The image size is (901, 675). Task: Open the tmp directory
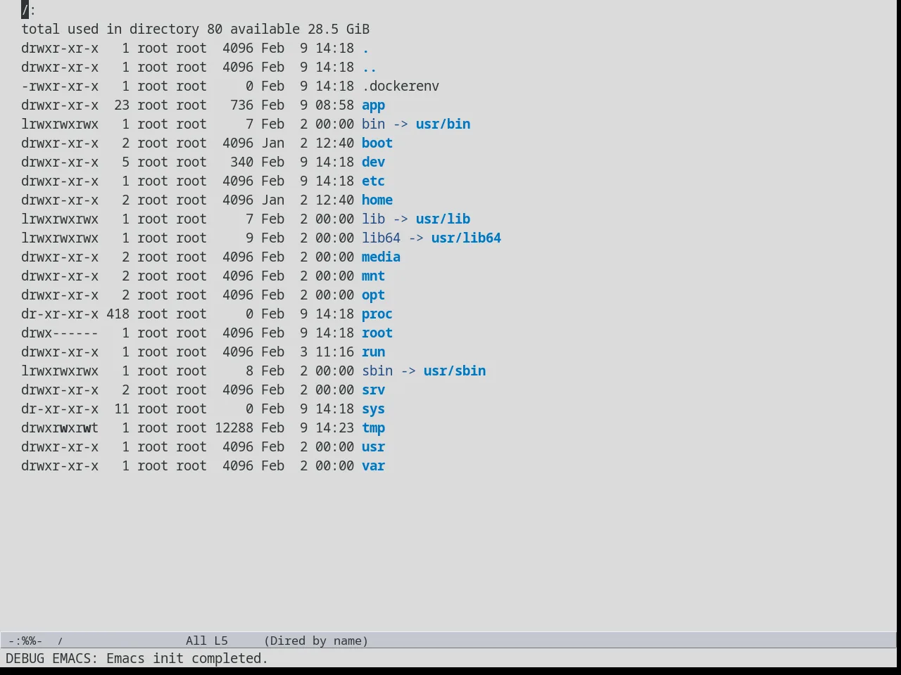click(x=373, y=427)
